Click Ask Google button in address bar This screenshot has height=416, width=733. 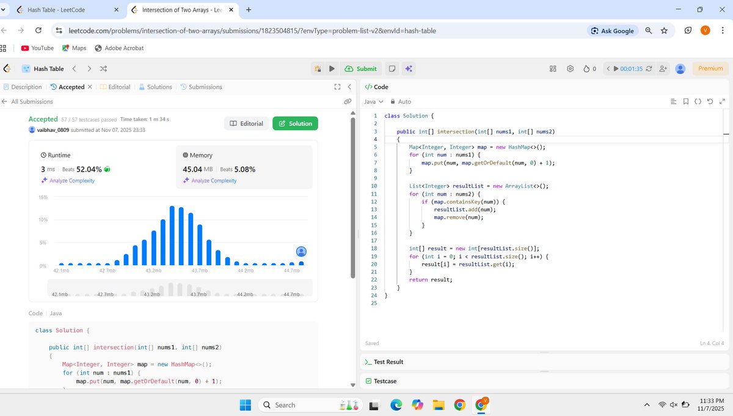point(613,31)
